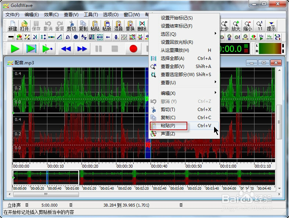Choose 从这里播放(H) in context menu
This screenshot has height=218, width=289.
click(184, 50)
